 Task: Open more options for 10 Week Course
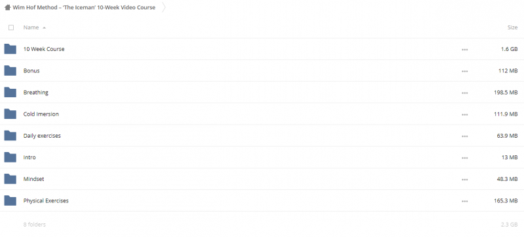click(464, 50)
